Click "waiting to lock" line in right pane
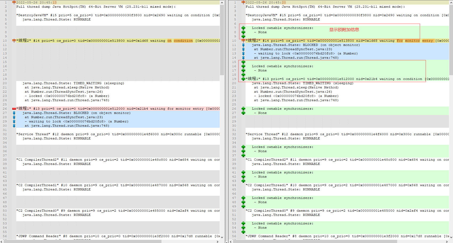 click(306, 53)
